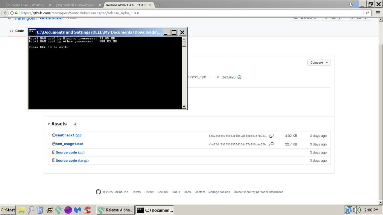Image resolution: width=383 pixels, height=215 pixels.
Task: Reload the page with the refresh icon
Action: pos(367,13)
